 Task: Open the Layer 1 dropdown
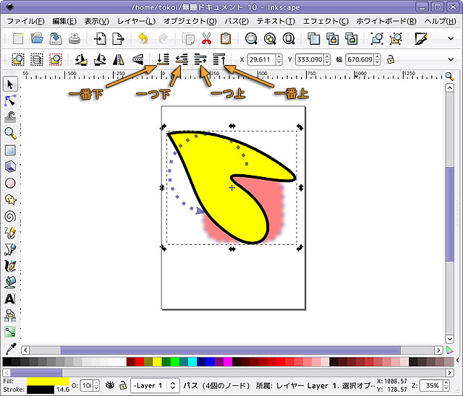[x=153, y=385]
